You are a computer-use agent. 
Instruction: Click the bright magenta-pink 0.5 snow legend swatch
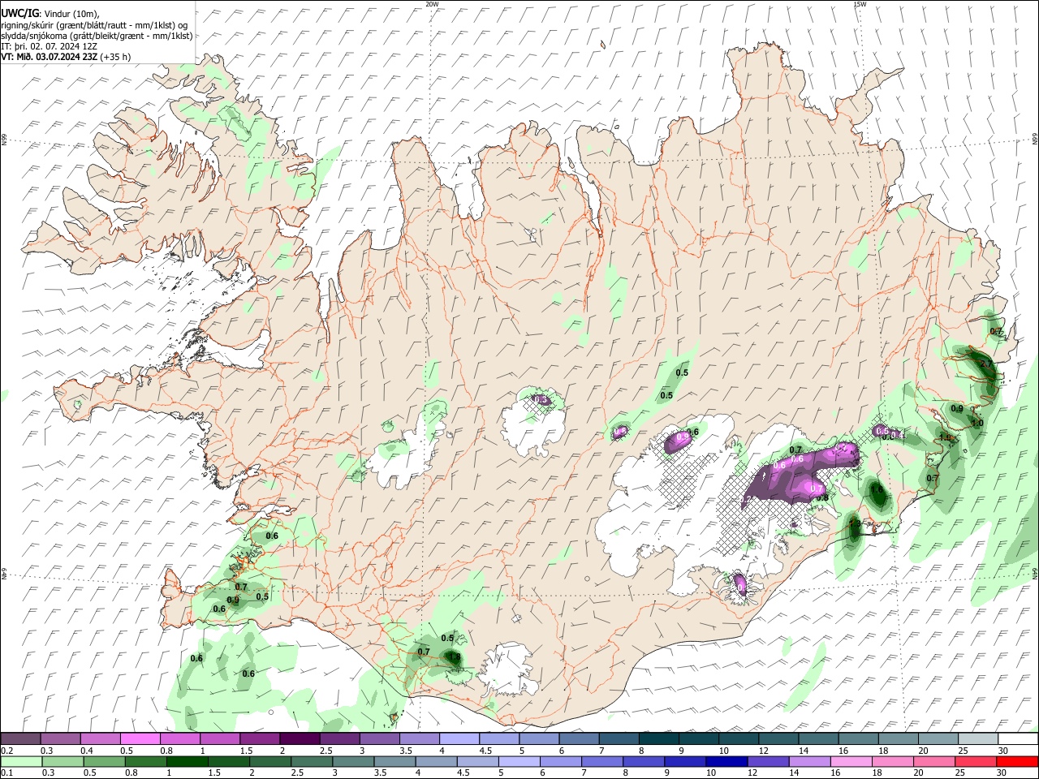(x=140, y=739)
